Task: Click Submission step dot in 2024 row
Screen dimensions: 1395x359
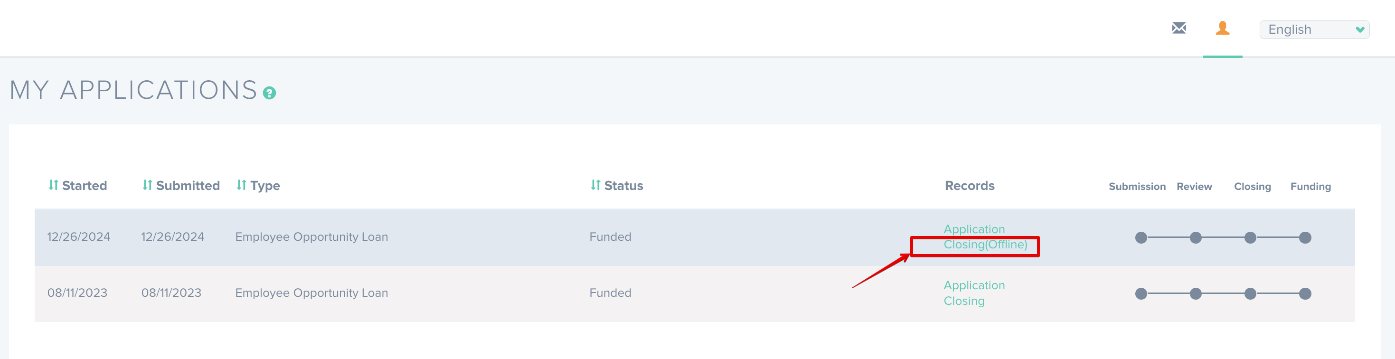Action: pos(1141,238)
